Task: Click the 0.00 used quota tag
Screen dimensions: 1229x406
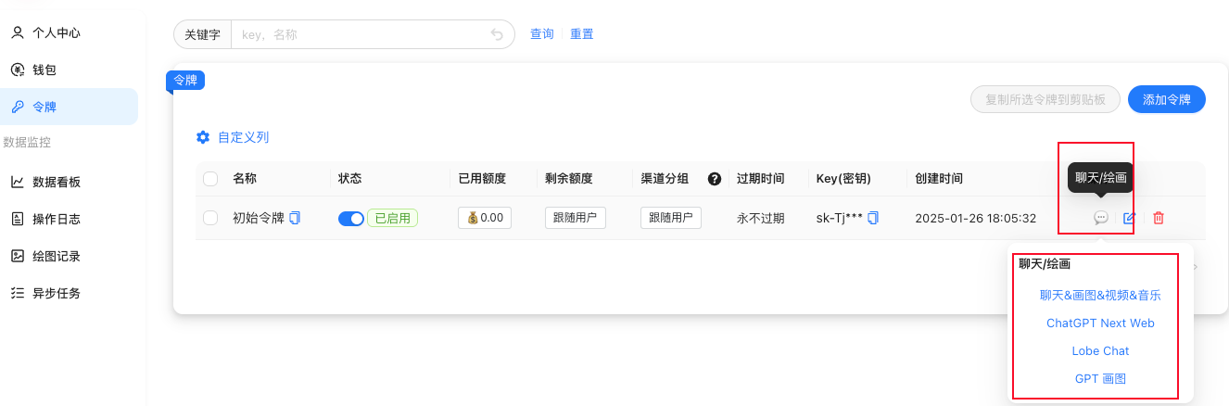Action: coord(485,218)
